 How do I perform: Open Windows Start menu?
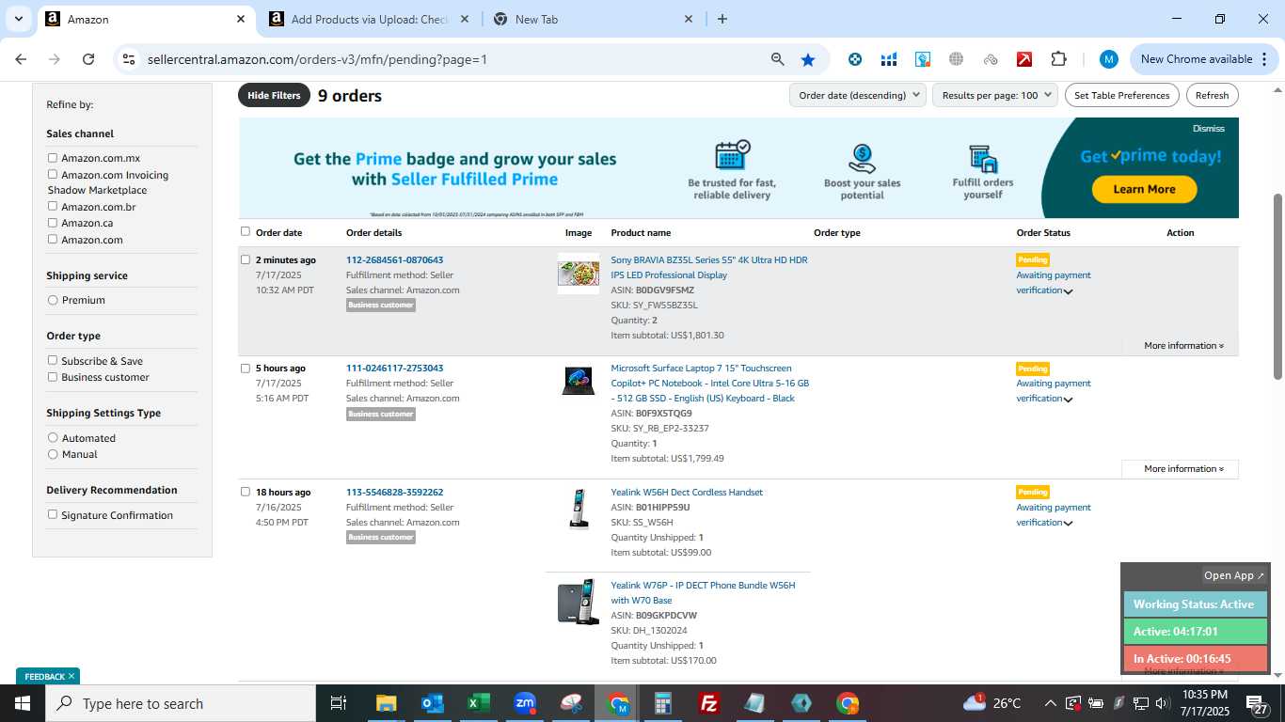click(23, 703)
